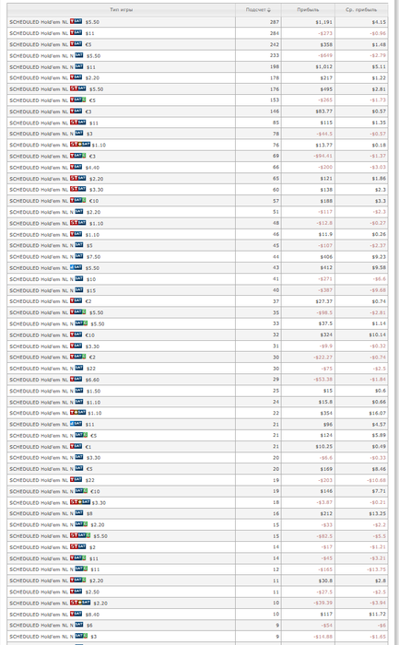399x645 pixels.
Task: Sort the table by the Подсчет column
Action: click(x=257, y=9)
